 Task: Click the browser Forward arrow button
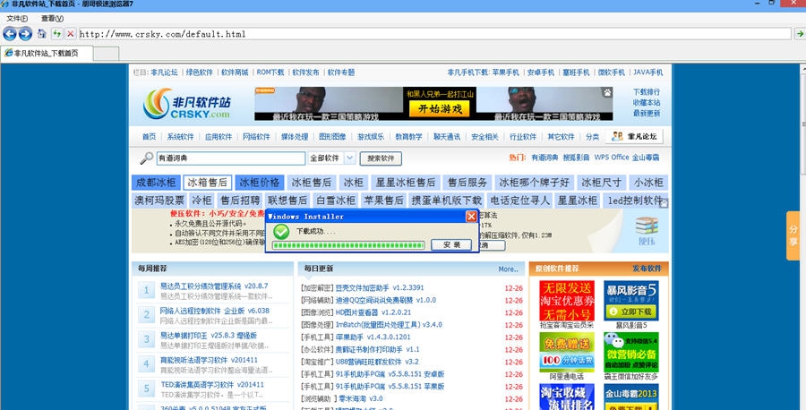click(25, 34)
